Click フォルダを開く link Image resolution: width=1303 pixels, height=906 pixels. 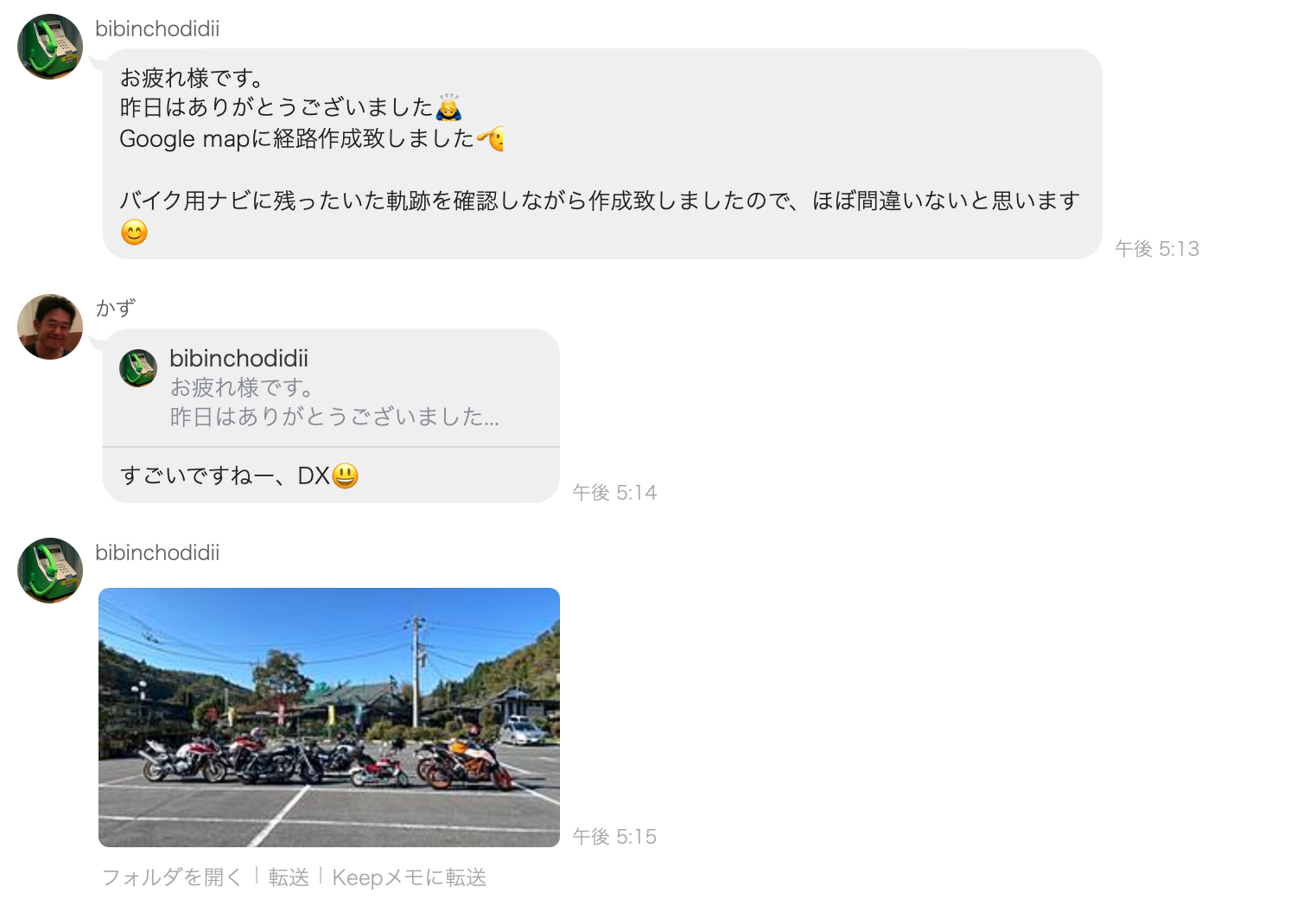click(x=172, y=877)
